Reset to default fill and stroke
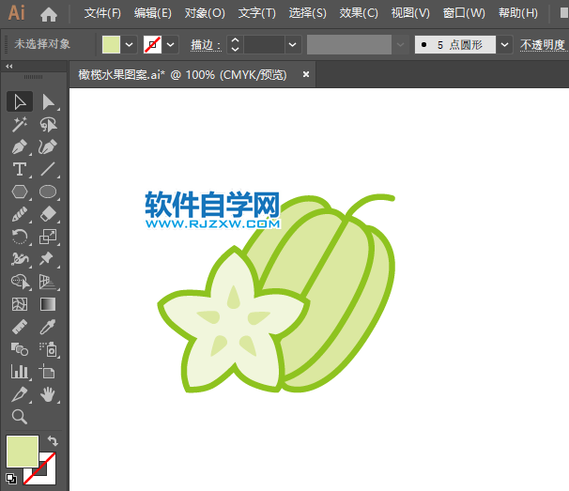The image size is (569, 491). pos(10,478)
